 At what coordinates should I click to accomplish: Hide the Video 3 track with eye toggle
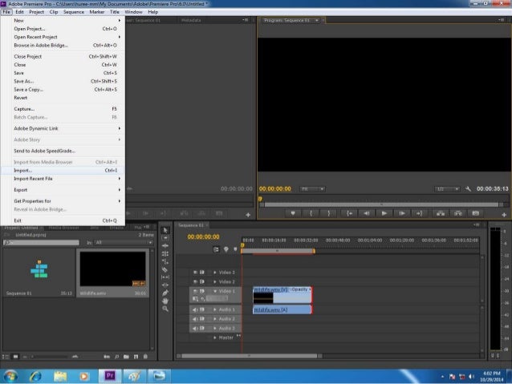click(195, 273)
